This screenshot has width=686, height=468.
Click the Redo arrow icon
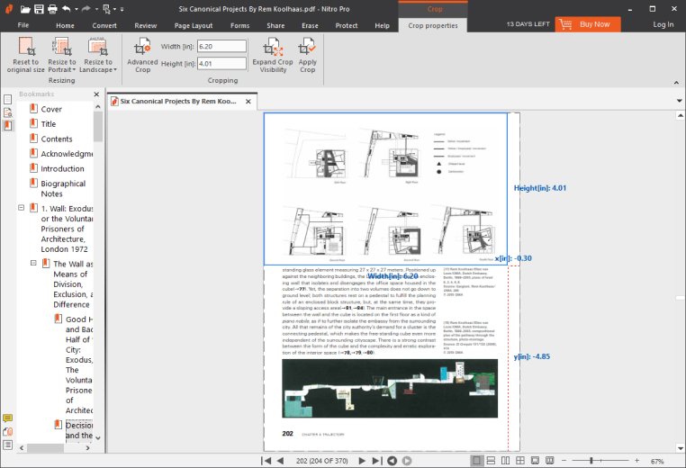pos(86,9)
